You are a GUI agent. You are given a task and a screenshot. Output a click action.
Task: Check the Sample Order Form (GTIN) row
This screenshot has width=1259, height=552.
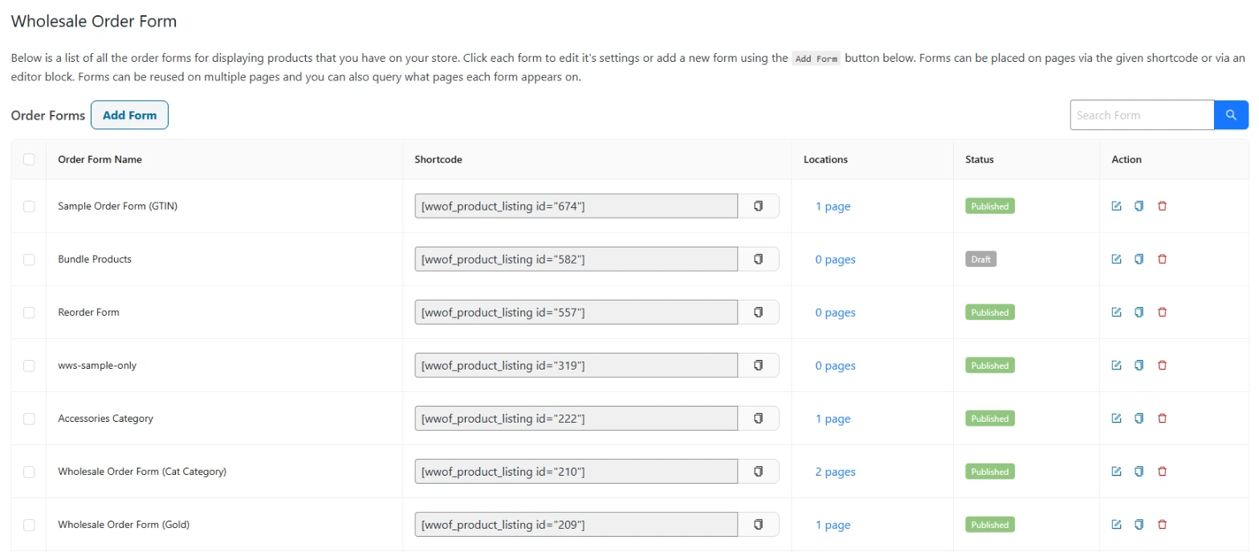pyautogui.click(x=29, y=206)
